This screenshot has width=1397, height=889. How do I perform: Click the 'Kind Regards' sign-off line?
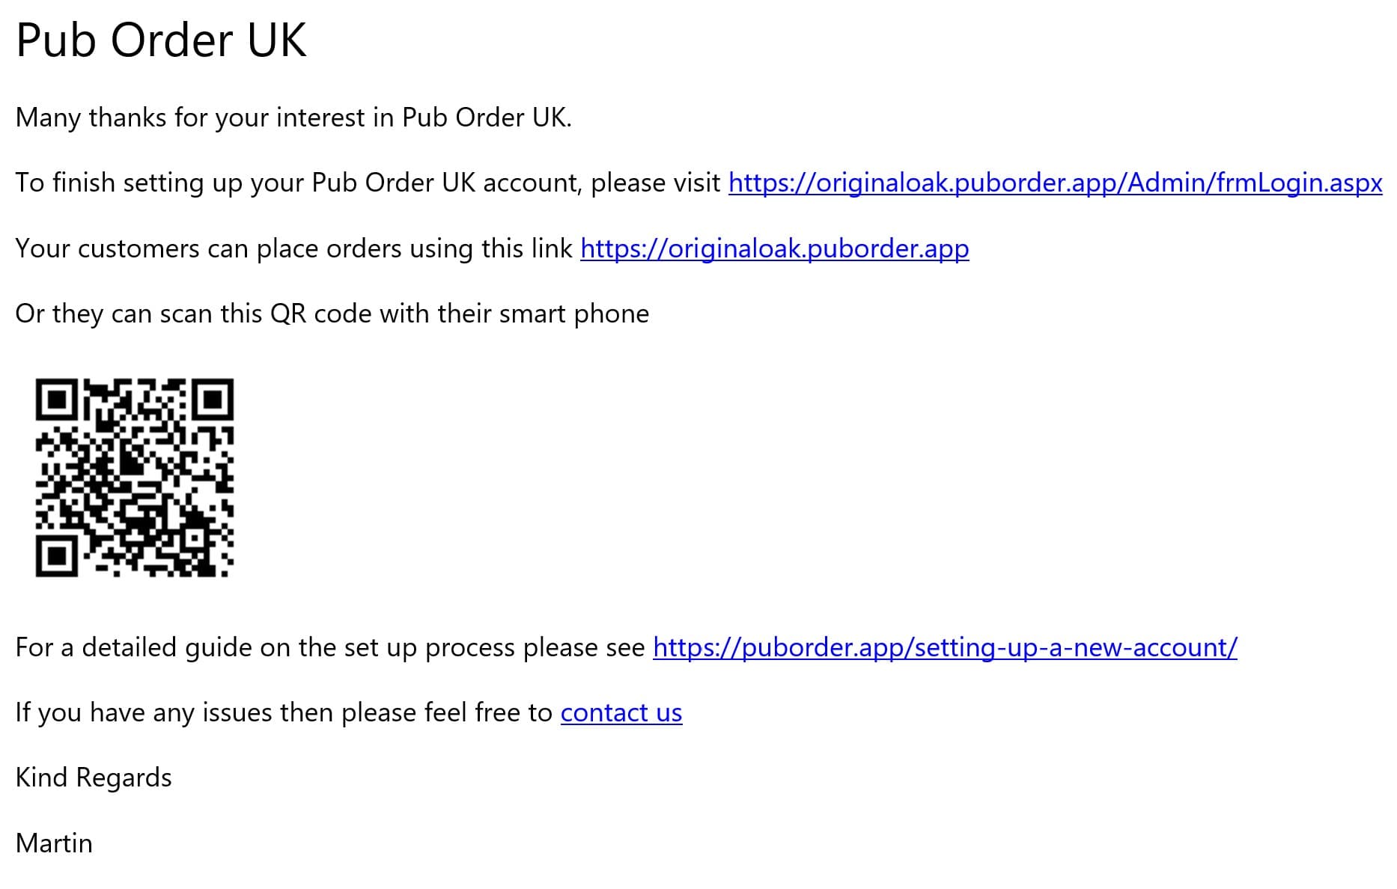(x=94, y=778)
